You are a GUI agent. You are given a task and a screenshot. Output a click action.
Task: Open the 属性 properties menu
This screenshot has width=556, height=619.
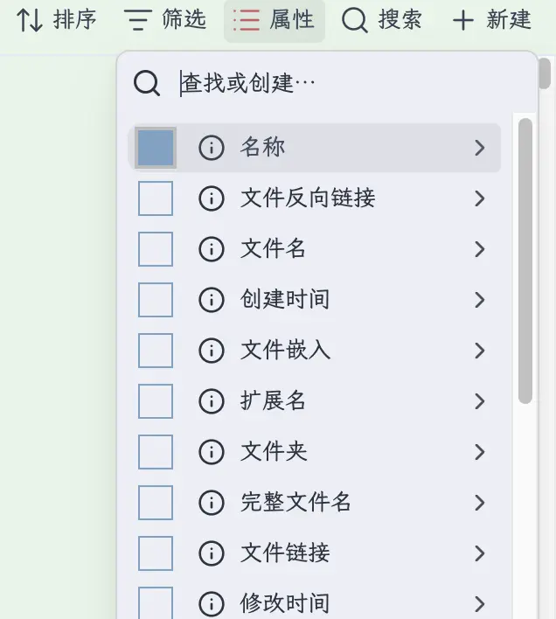(275, 21)
